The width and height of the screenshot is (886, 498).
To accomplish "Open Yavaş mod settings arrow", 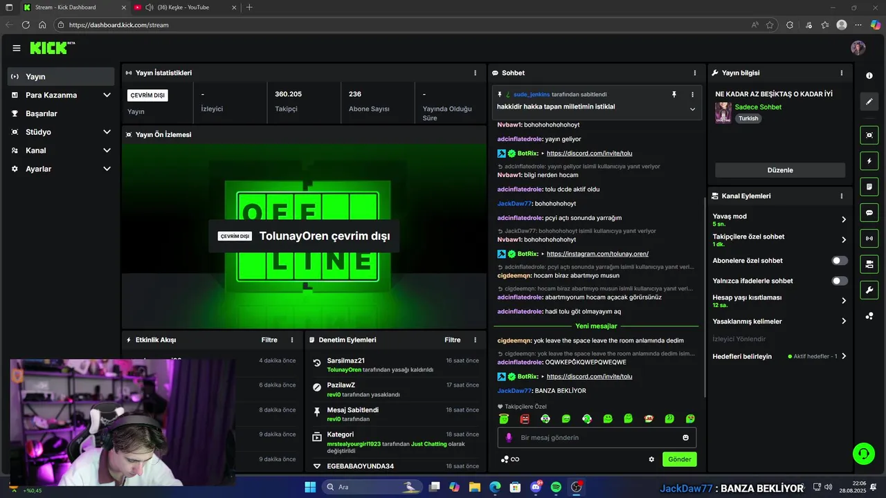I will point(844,219).
